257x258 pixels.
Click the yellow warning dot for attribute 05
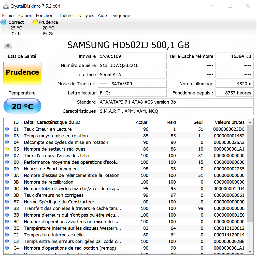point(7,149)
